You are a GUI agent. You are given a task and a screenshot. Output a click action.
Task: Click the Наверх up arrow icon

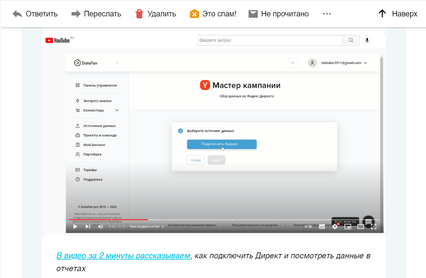(382, 13)
